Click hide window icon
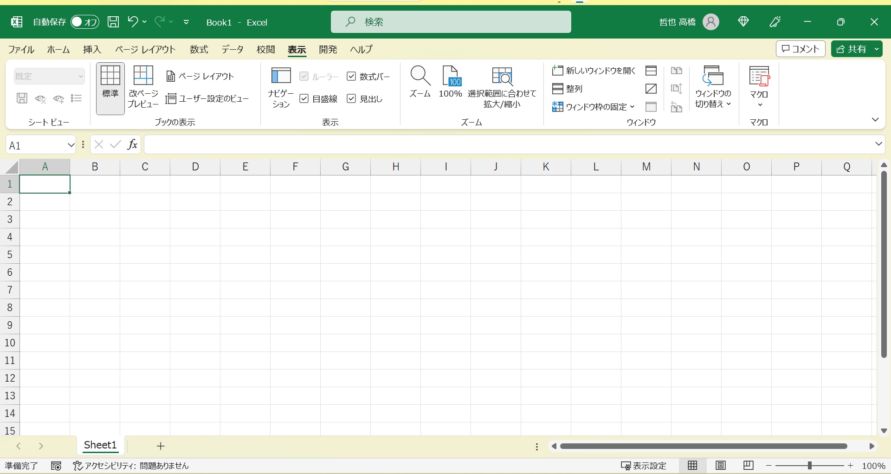891x474 pixels. click(651, 89)
